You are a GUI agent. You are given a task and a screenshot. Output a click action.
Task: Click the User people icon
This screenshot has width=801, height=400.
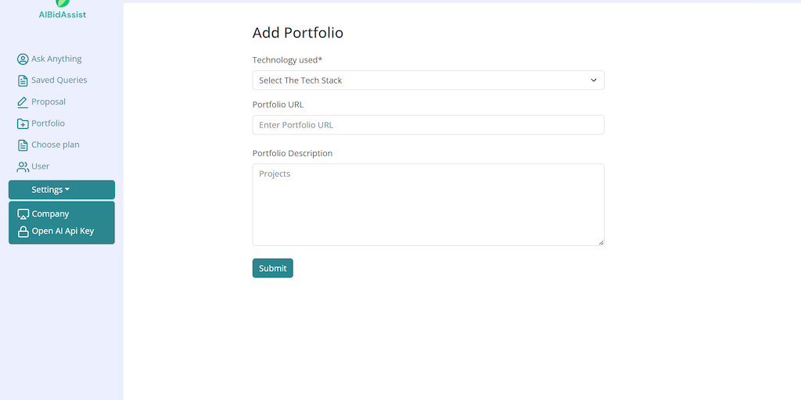pyautogui.click(x=23, y=166)
